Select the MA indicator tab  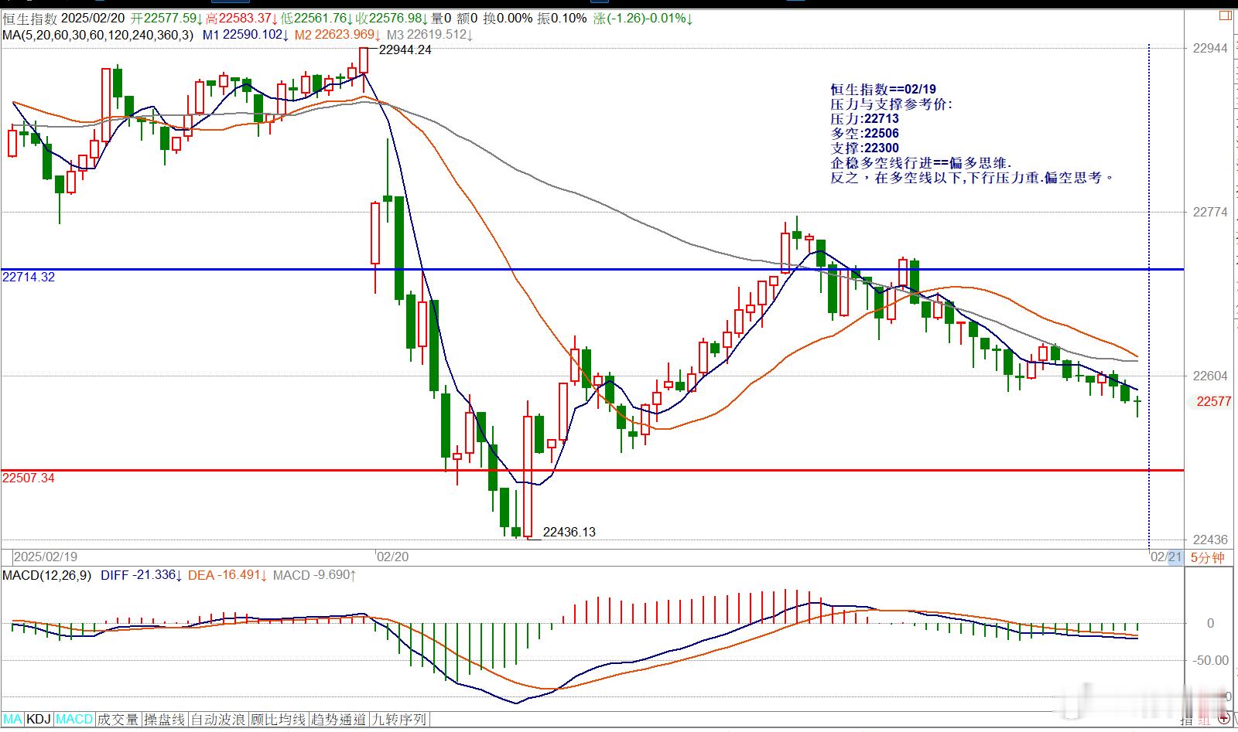[13, 720]
